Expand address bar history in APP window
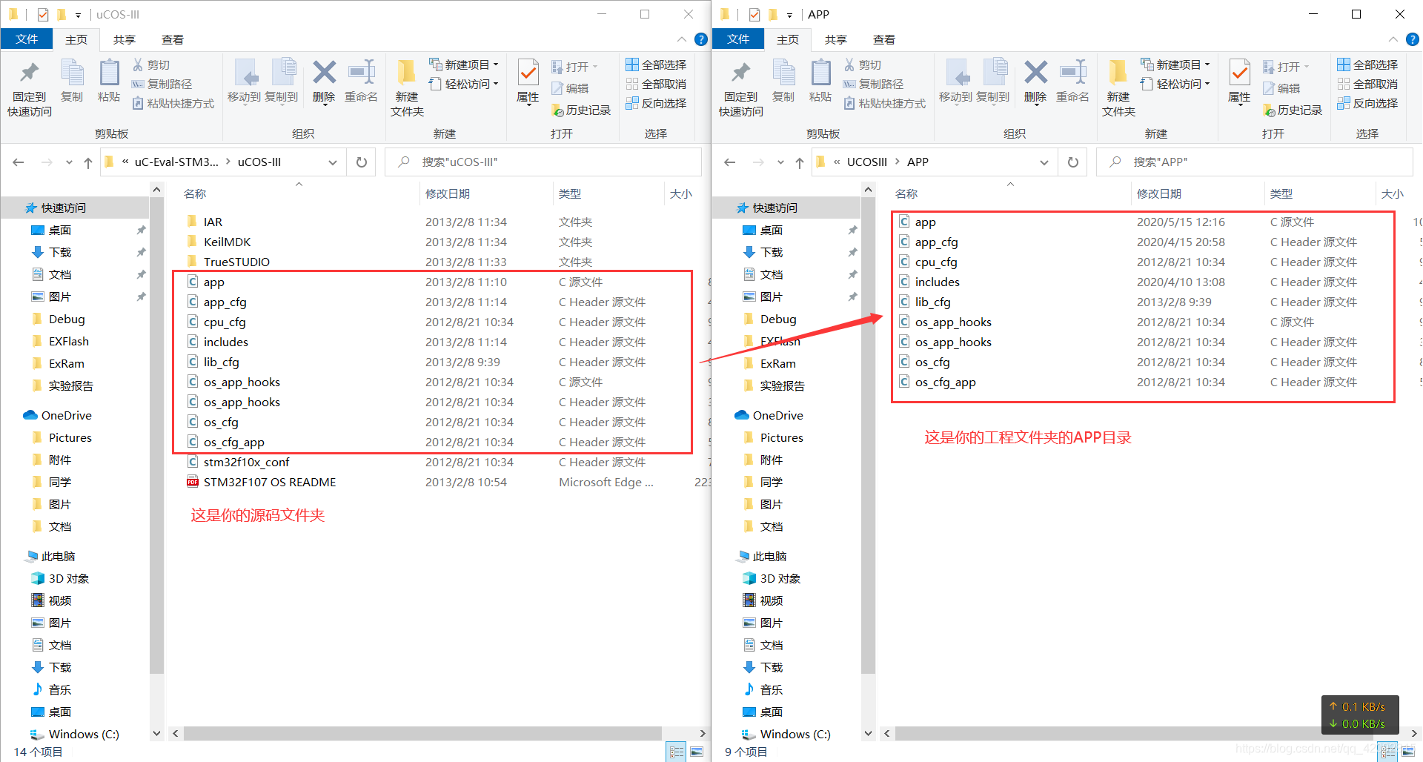 click(1044, 162)
